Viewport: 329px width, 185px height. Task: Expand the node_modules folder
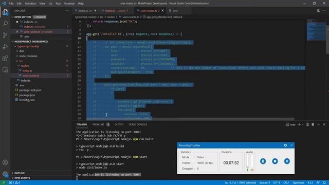17,56
